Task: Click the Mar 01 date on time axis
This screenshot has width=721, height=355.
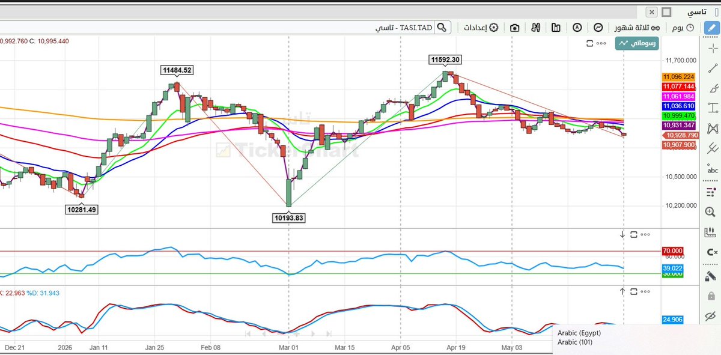Action: [289, 347]
